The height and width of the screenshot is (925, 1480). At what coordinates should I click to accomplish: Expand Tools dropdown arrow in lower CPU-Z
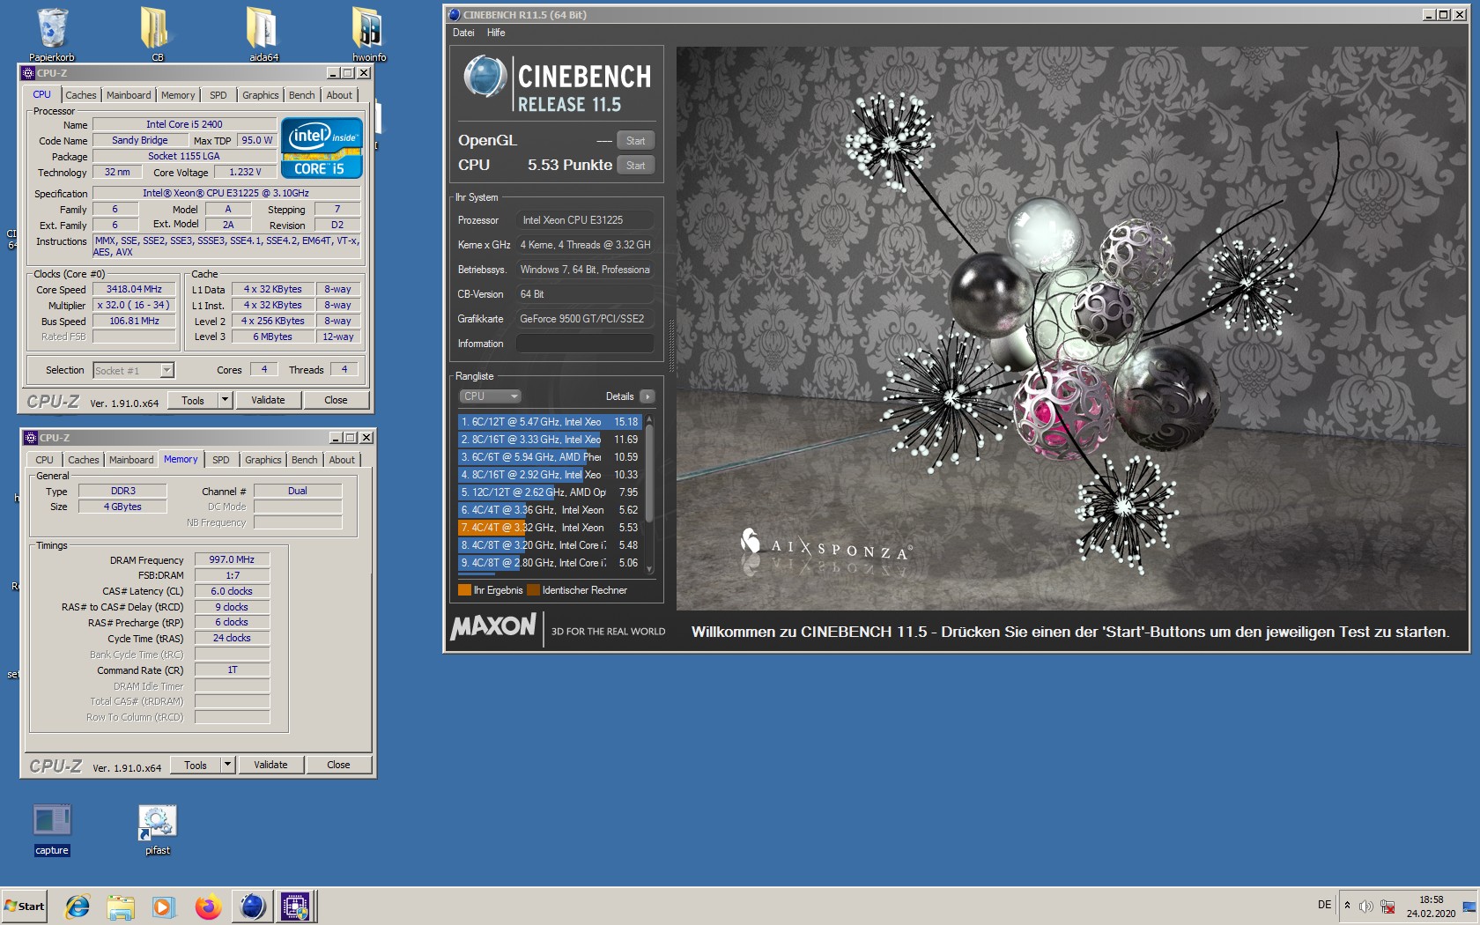click(227, 765)
